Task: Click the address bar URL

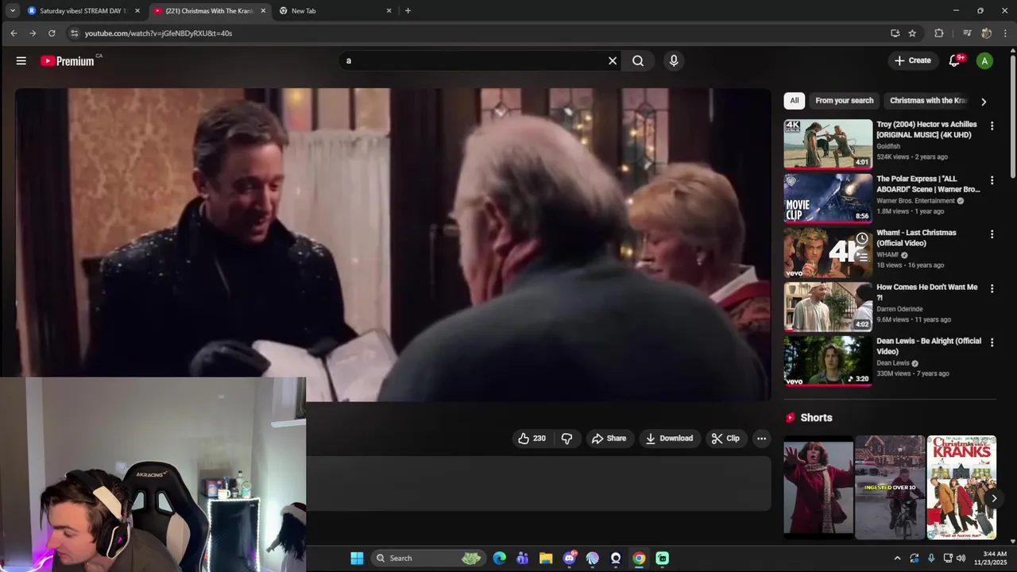Action: coord(159,33)
